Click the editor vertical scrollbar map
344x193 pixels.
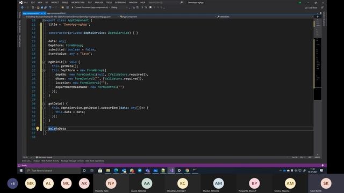(318, 86)
